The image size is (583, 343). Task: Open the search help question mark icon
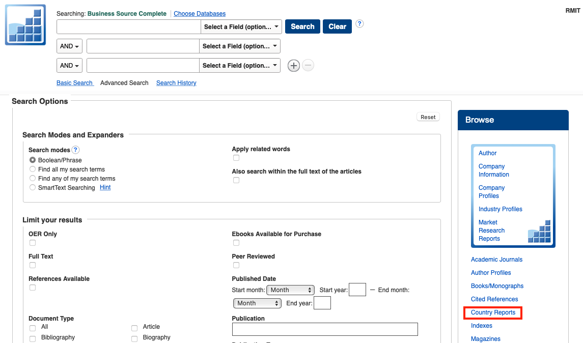pyautogui.click(x=359, y=24)
